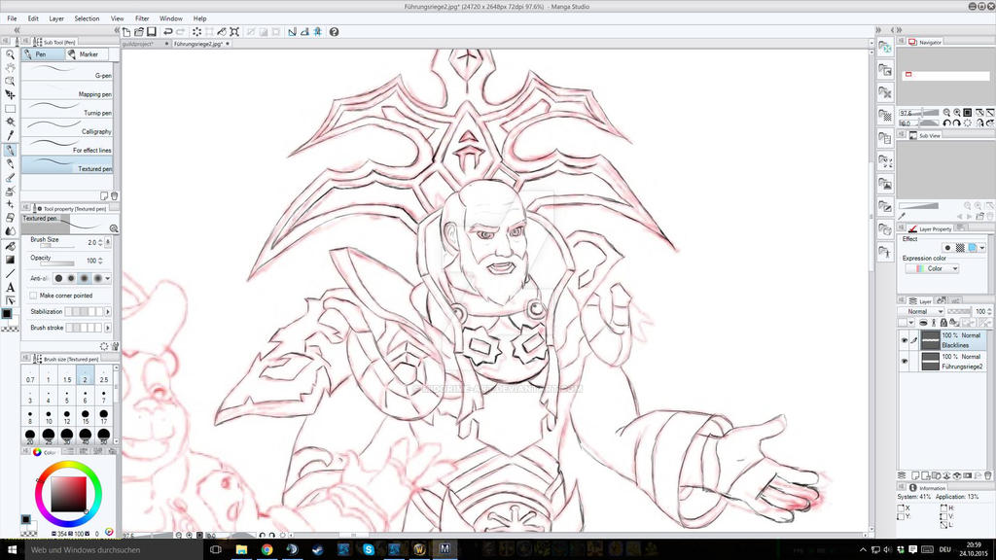Open the Expression color dropdown
996x560 pixels.
point(932,268)
